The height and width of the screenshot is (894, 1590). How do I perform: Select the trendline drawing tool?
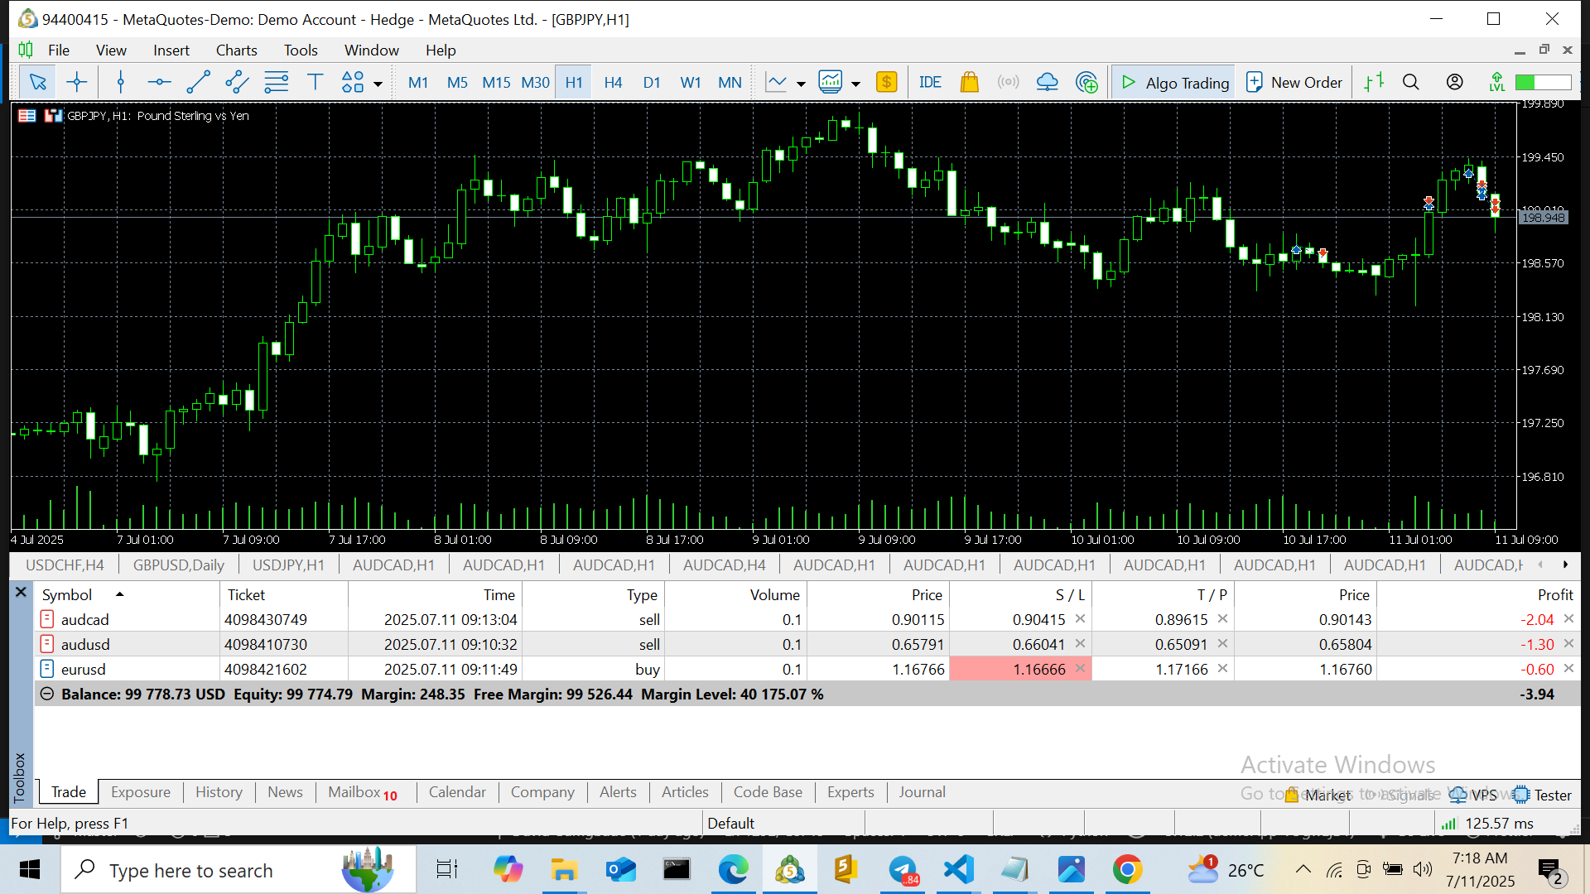click(198, 82)
